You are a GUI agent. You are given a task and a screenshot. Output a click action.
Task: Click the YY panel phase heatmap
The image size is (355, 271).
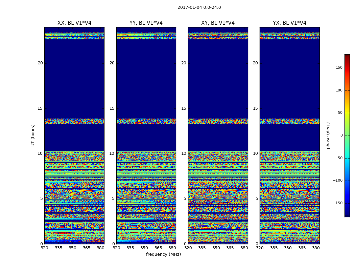pyautogui.click(x=146, y=135)
